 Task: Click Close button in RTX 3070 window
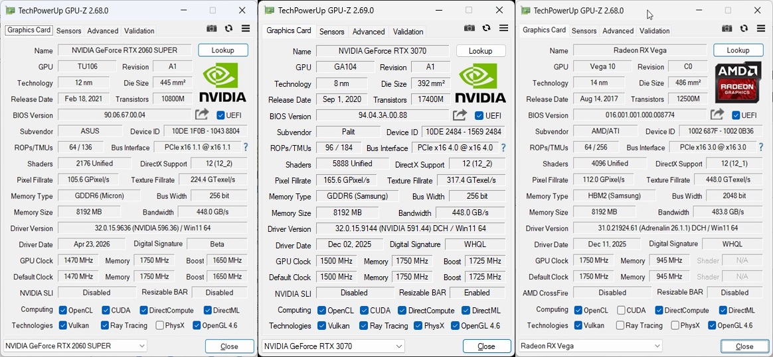tap(487, 346)
